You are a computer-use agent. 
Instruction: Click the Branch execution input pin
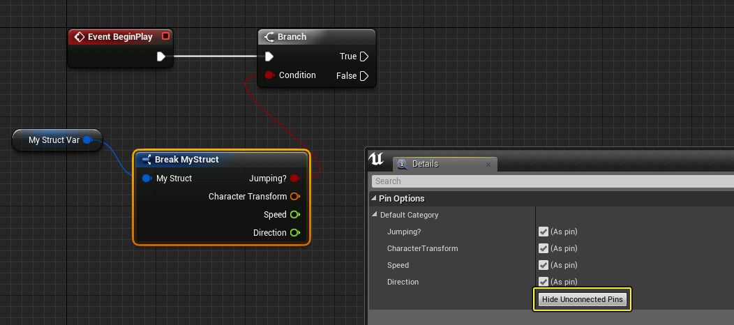tap(269, 56)
